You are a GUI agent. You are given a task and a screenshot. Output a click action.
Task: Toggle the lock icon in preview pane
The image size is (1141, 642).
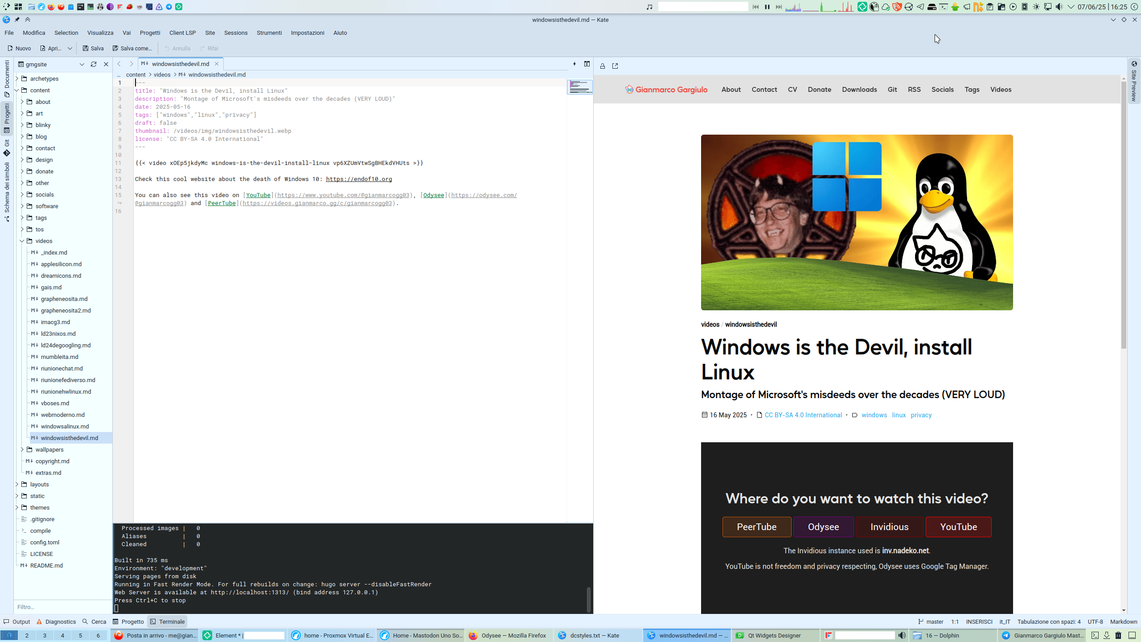click(603, 66)
